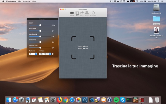The image size is (166, 104).
Task: Click the Numero stepper arrows
Action: coord(36,54)
